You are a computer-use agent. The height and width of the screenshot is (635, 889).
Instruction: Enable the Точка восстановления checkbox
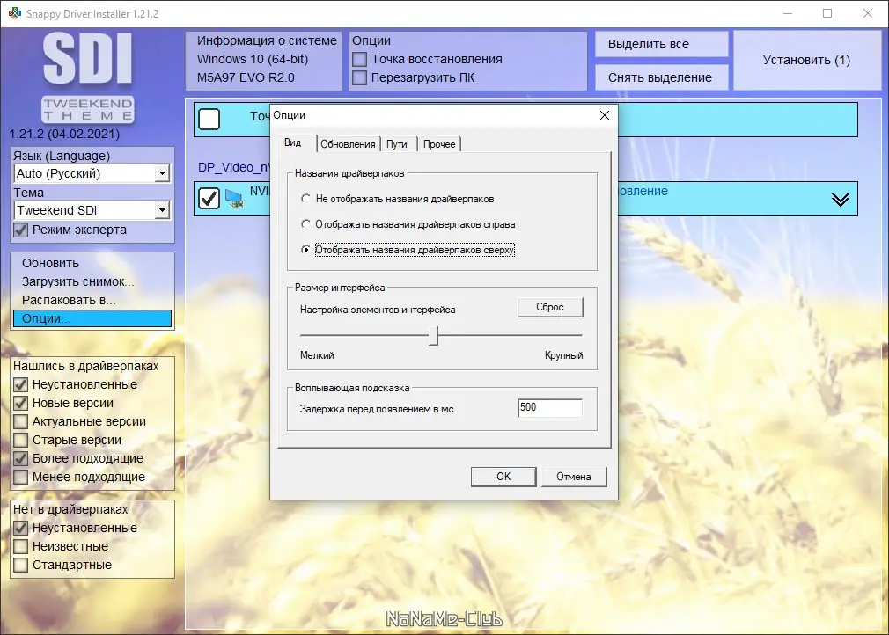point(360,59)
